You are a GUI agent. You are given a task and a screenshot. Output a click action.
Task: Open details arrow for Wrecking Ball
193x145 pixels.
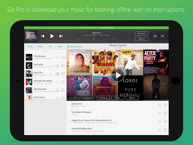pos(63,90)
